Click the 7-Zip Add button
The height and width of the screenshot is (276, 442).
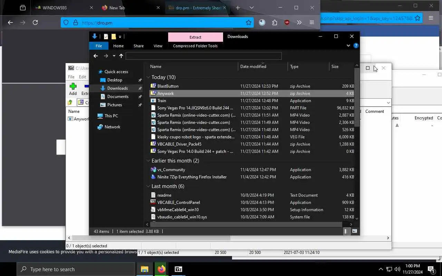coord(73,89)
